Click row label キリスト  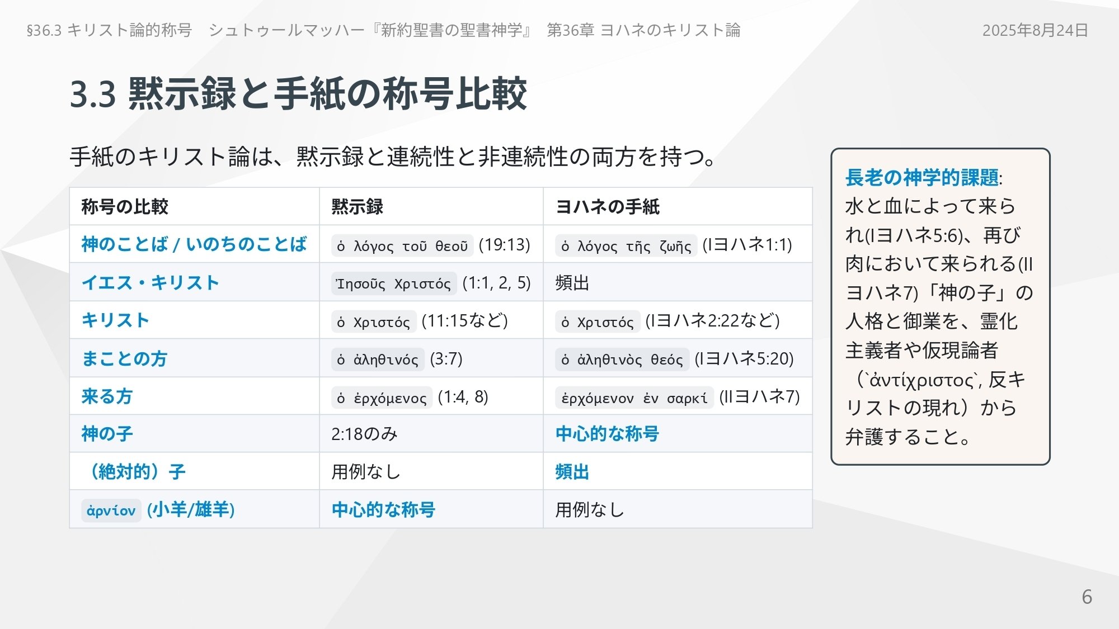click(115, 320)
